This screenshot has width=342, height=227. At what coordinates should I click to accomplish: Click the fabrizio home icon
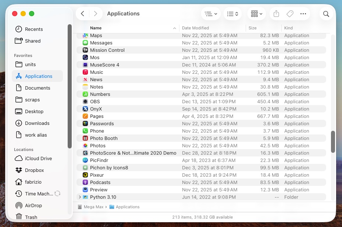[x=18, y=182]
